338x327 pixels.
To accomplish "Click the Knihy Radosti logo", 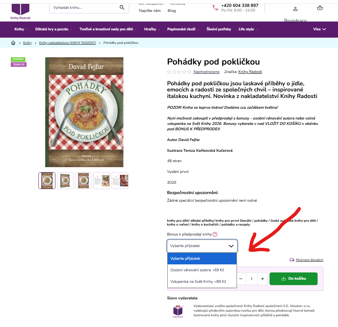I will coord(20,12).
